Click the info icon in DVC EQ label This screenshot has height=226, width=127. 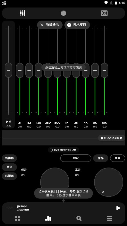coord(51,150)
